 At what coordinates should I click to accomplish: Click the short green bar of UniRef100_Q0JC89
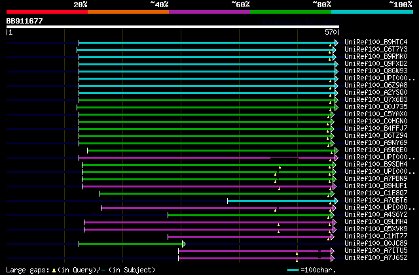130,244
